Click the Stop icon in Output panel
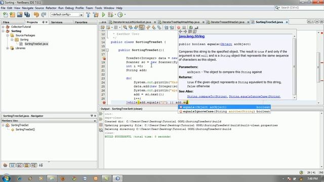 pos(101,125)
